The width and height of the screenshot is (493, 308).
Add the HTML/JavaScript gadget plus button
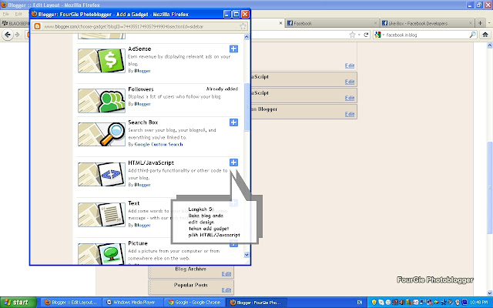(233, 162)
